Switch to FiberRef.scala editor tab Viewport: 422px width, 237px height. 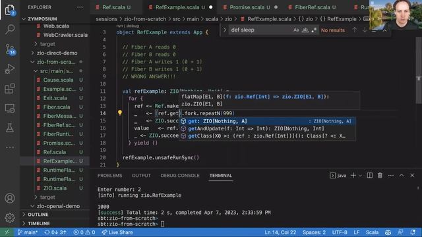coord(315,7)
